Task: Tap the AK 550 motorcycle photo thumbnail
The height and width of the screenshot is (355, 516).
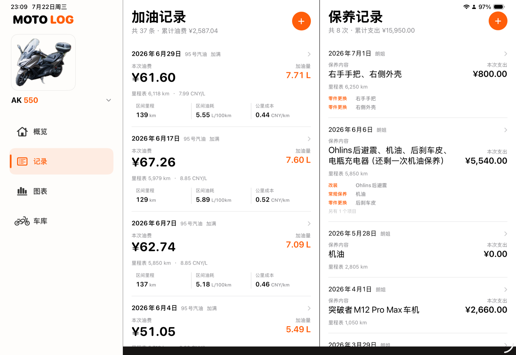Action: click(x=43, y=62)
